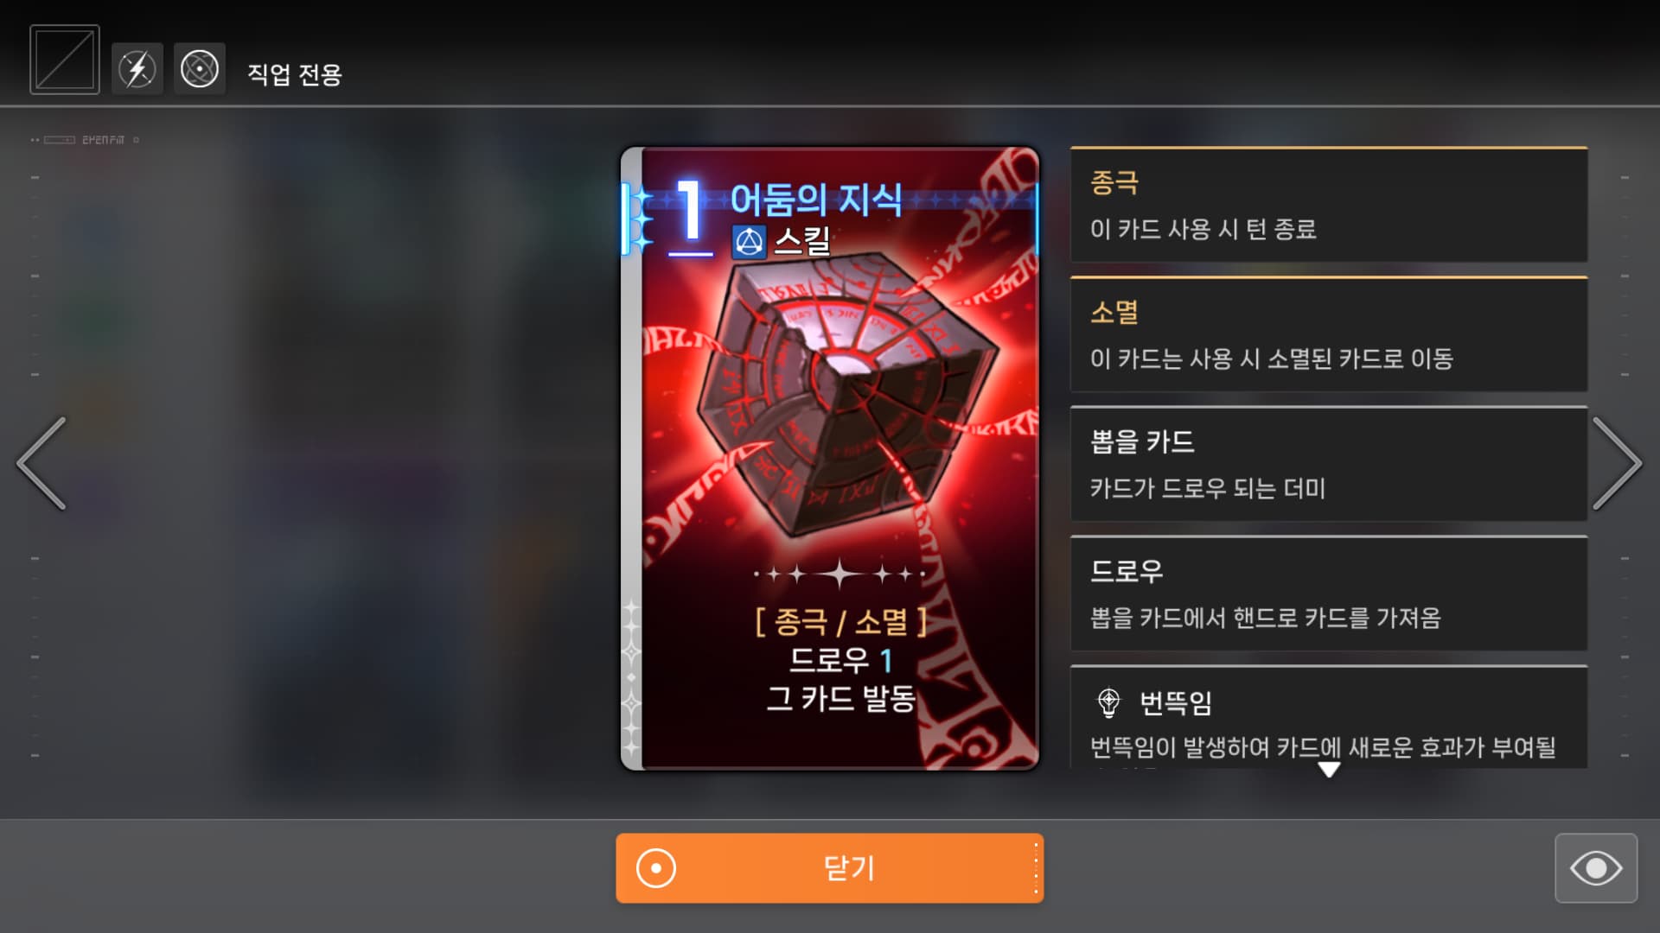Click the card cost number 1
The height and width of the screenshot is (933, 1660).
[x=689, y=210]
